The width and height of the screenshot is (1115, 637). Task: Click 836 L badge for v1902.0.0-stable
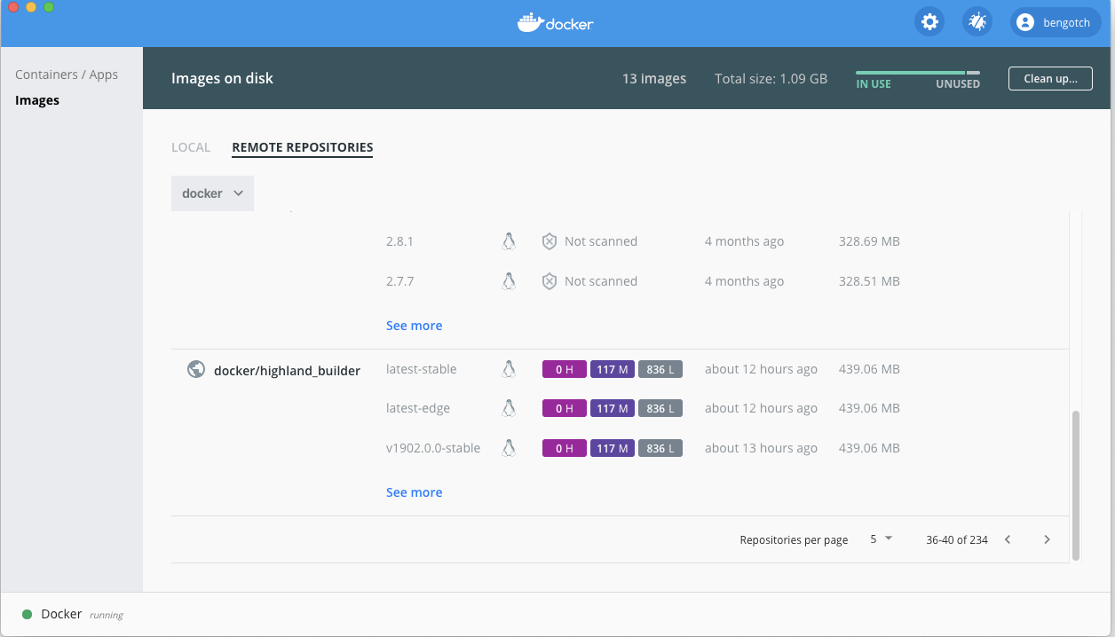click(660, 448)
